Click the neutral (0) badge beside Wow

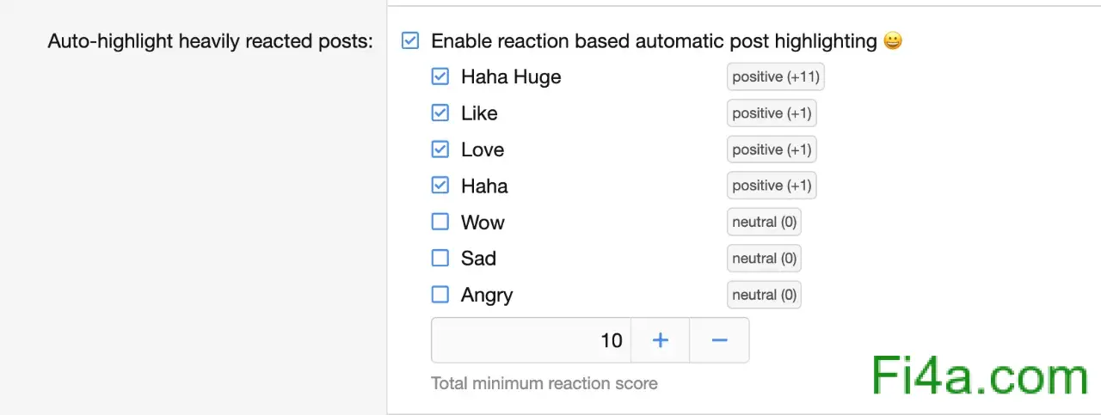(764, 222)
